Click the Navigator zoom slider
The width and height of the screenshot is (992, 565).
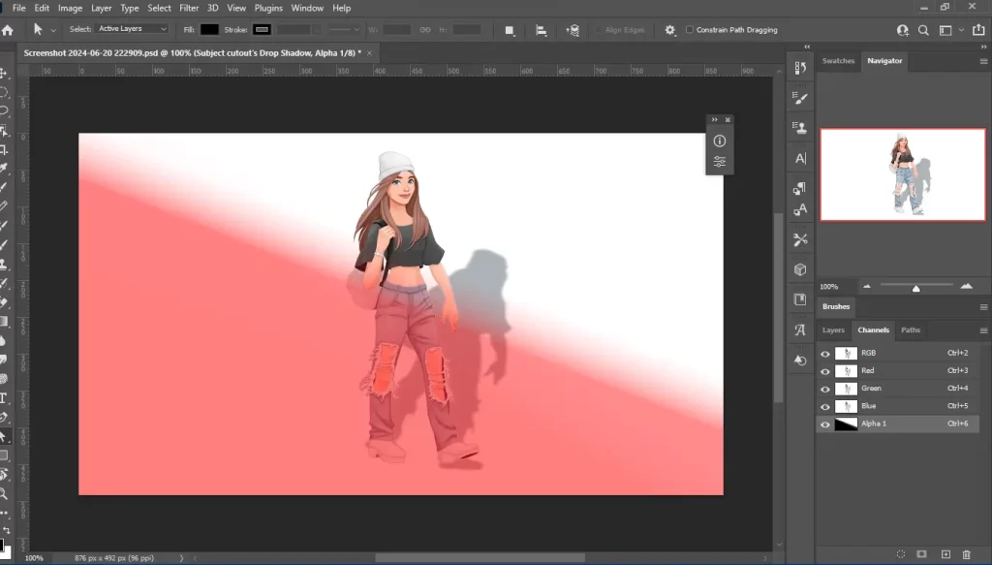[915, 287]
